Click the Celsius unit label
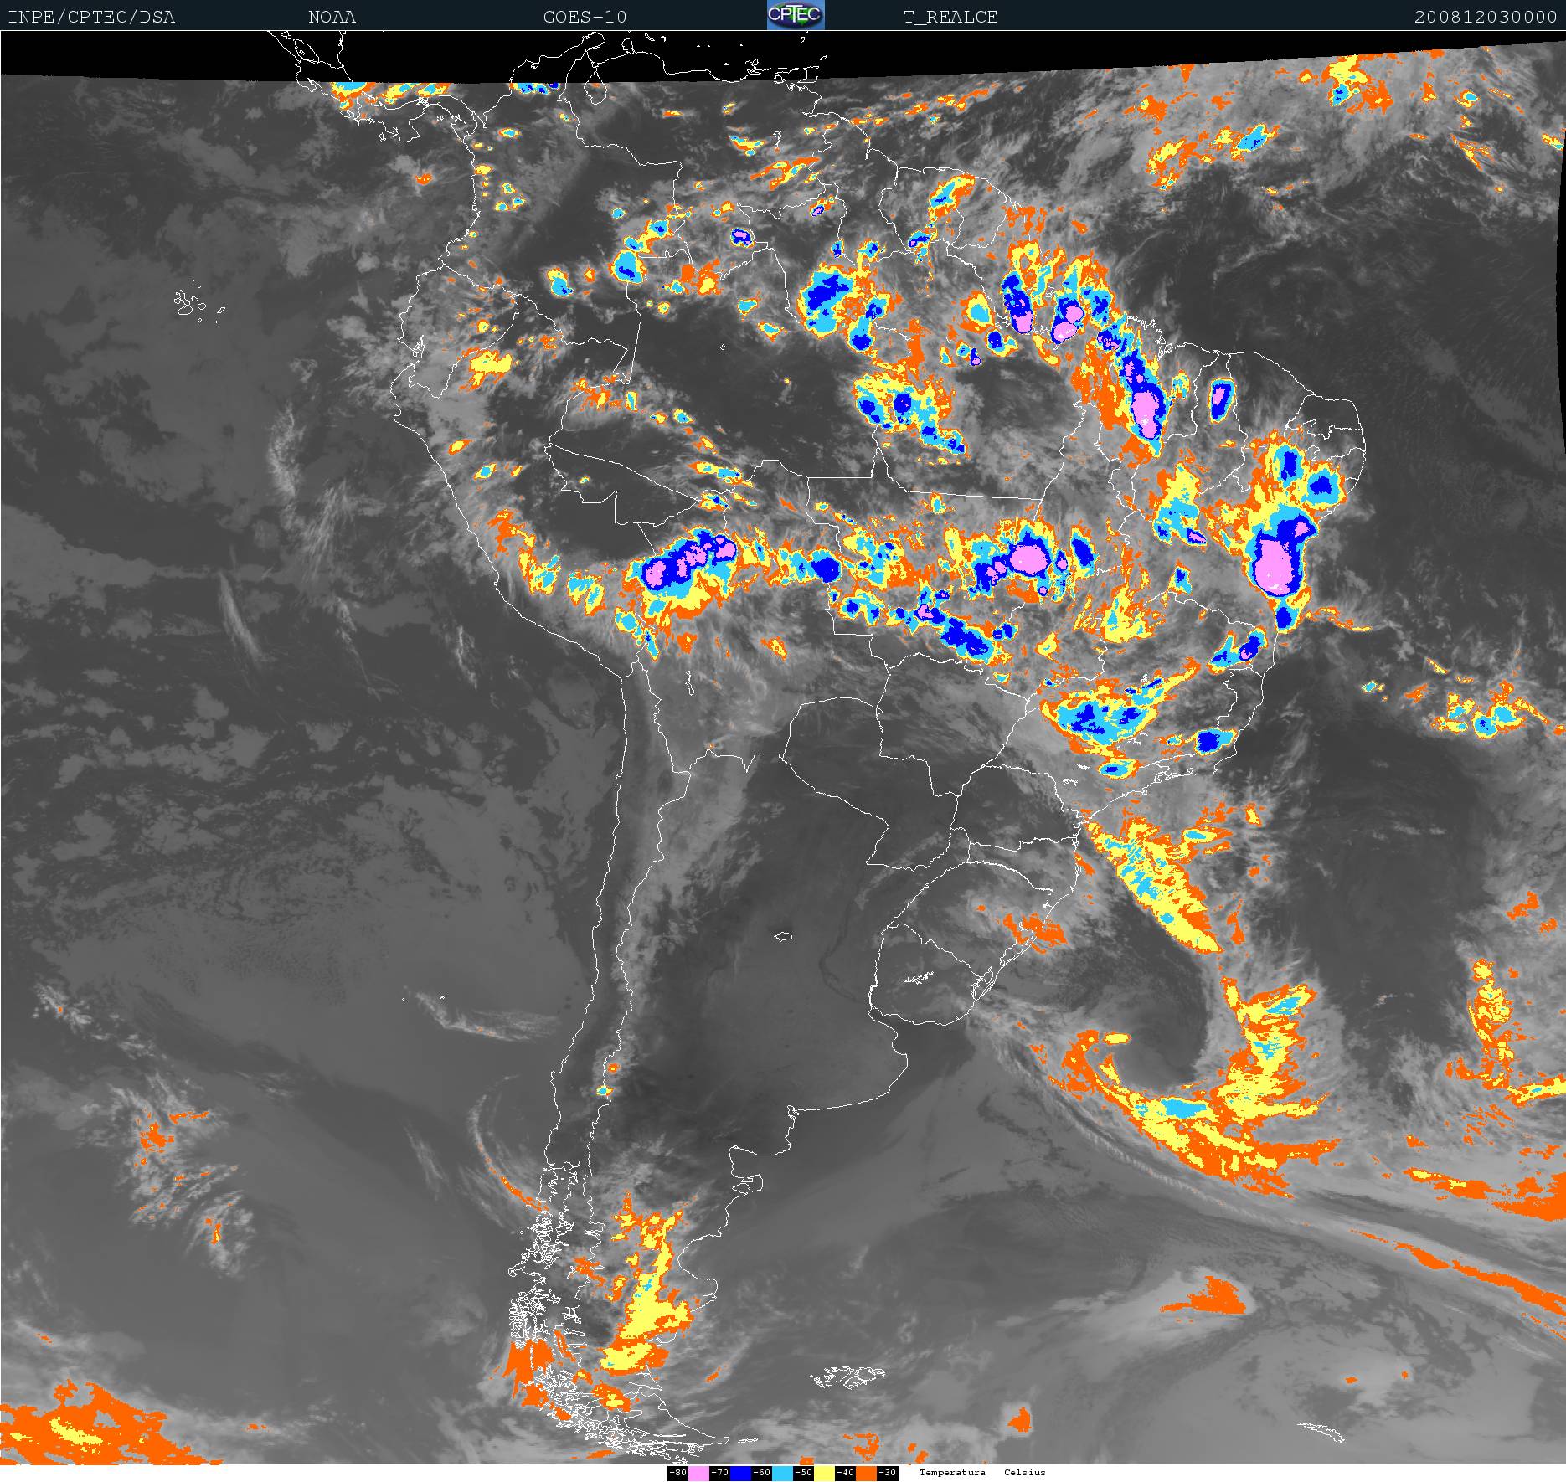 pos(1025,1473)
